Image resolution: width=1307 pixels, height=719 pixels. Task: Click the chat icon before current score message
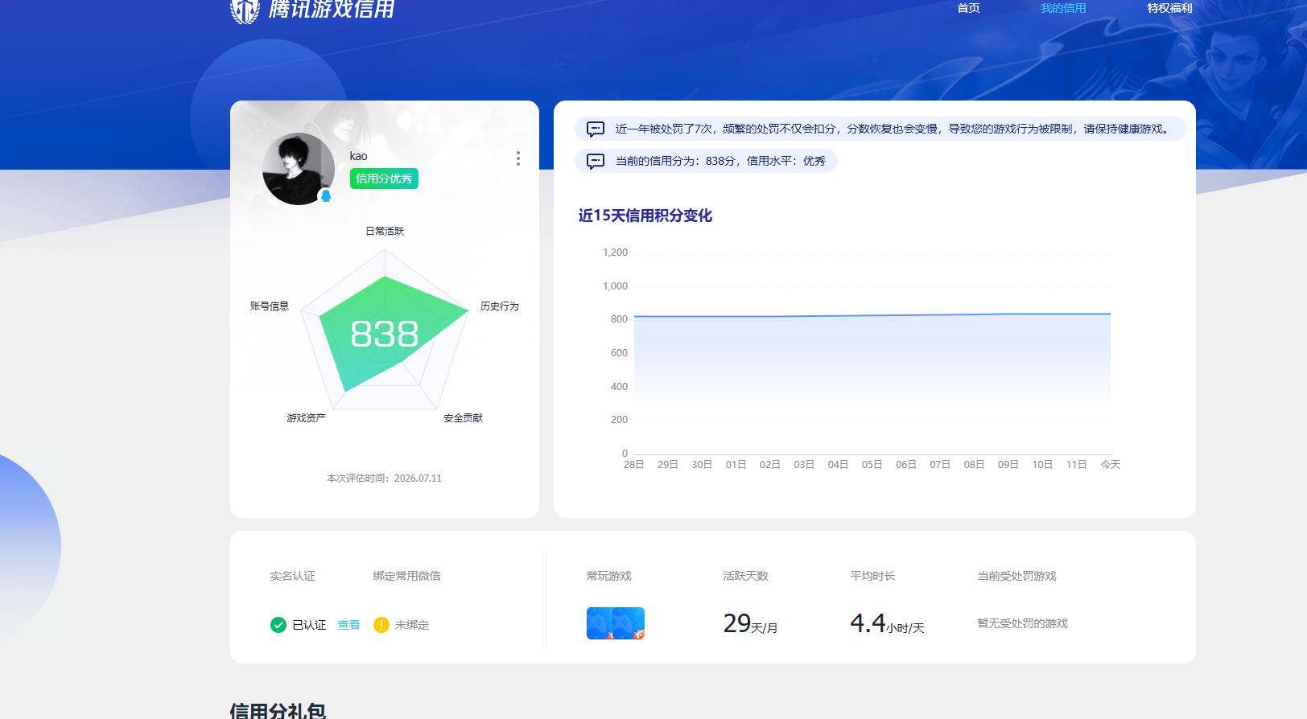point(596,161)
